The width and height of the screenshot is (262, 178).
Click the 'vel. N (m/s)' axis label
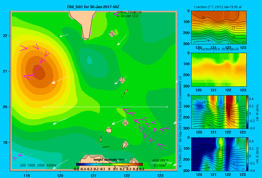click(x=257, y=113)
